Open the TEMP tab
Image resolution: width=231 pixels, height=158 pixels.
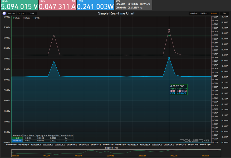tap(32, 13)
